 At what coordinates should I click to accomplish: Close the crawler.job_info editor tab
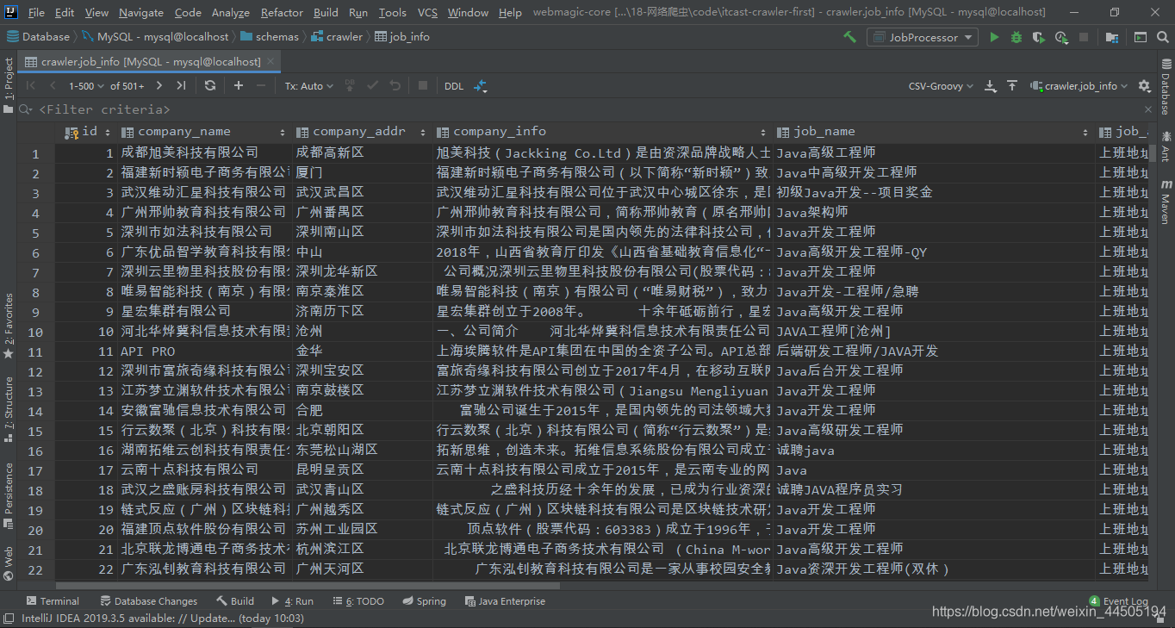tap(271, 62)
